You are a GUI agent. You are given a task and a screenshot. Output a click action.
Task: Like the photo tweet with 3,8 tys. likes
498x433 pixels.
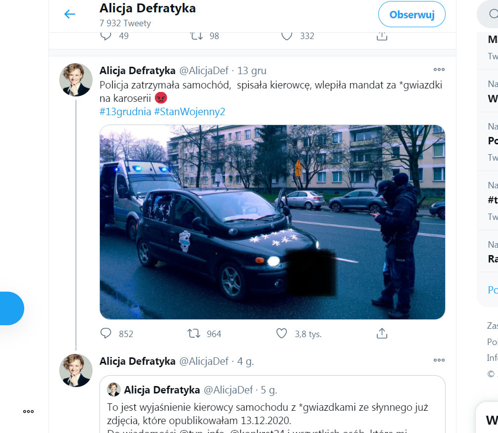pos(283,334)
